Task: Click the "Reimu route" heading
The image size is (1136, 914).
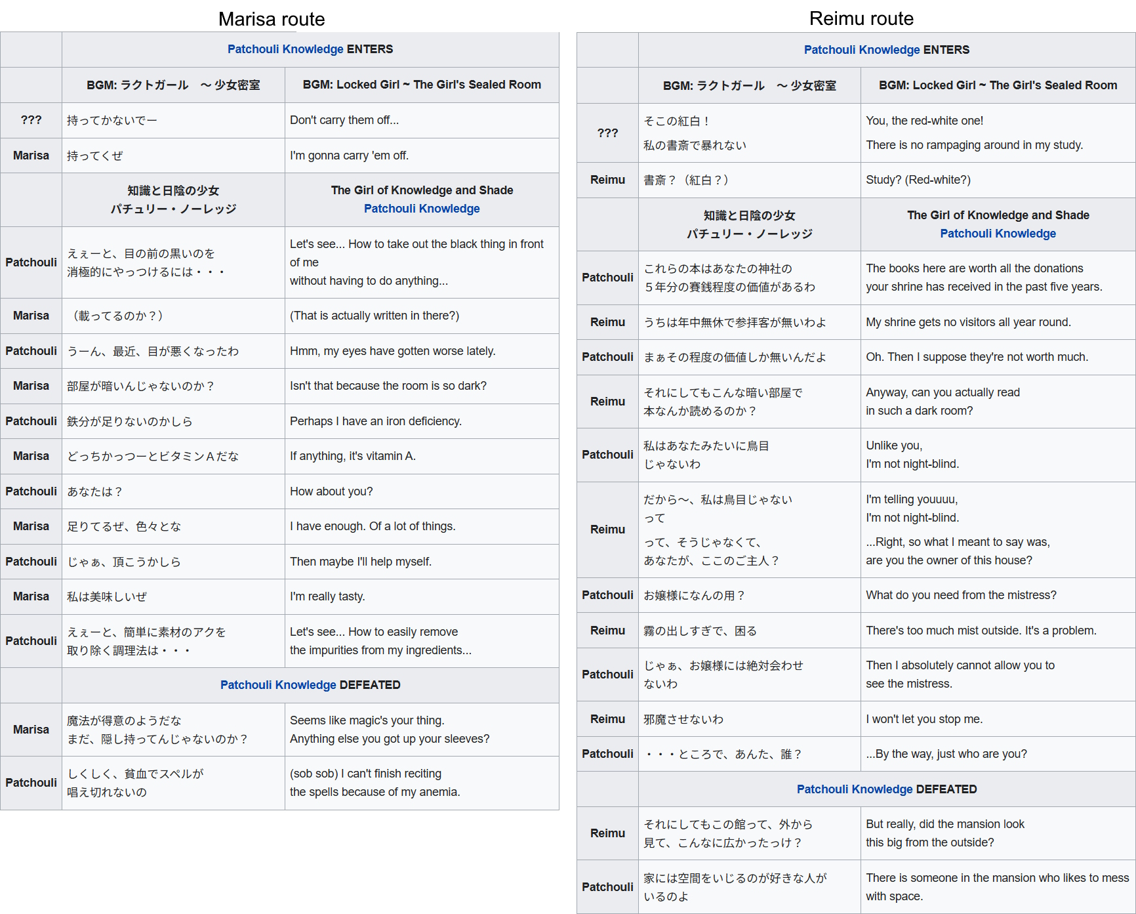Action: 861,18
